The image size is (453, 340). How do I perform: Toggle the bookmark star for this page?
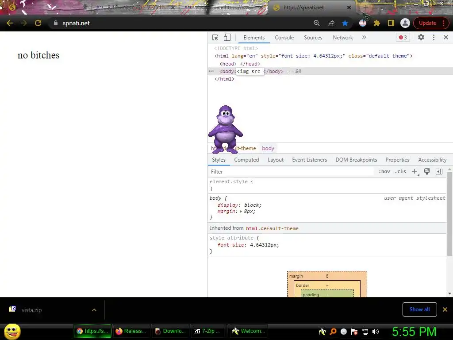coord(345,23)
